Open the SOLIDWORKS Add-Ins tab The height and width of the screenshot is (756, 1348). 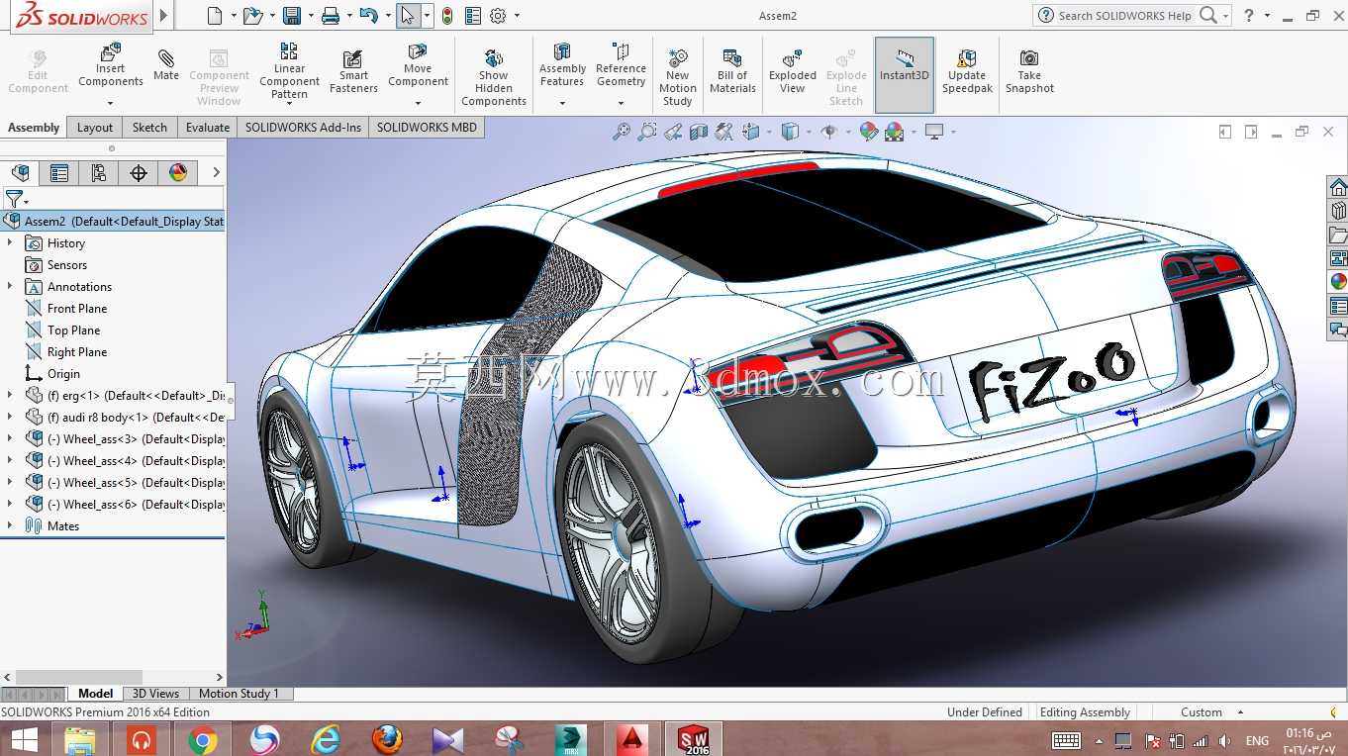pyautogui.click(x=304, y=128)
